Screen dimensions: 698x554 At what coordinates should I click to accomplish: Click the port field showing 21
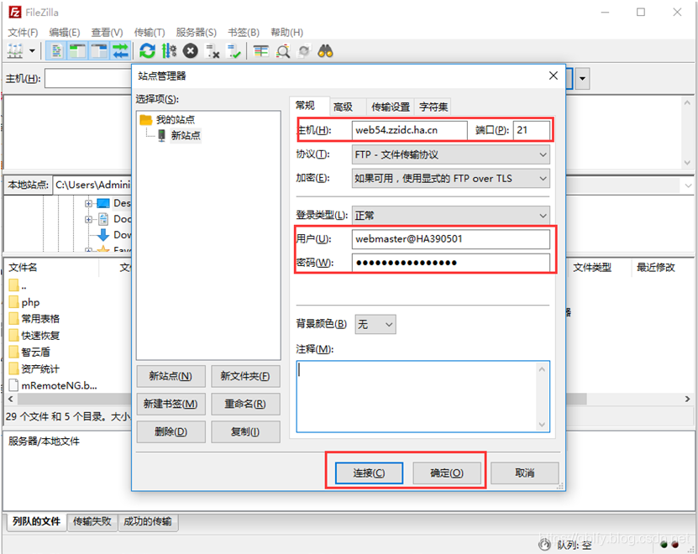(532, 130)
